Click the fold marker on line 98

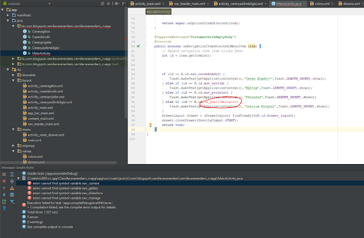(x=145, y=130)
